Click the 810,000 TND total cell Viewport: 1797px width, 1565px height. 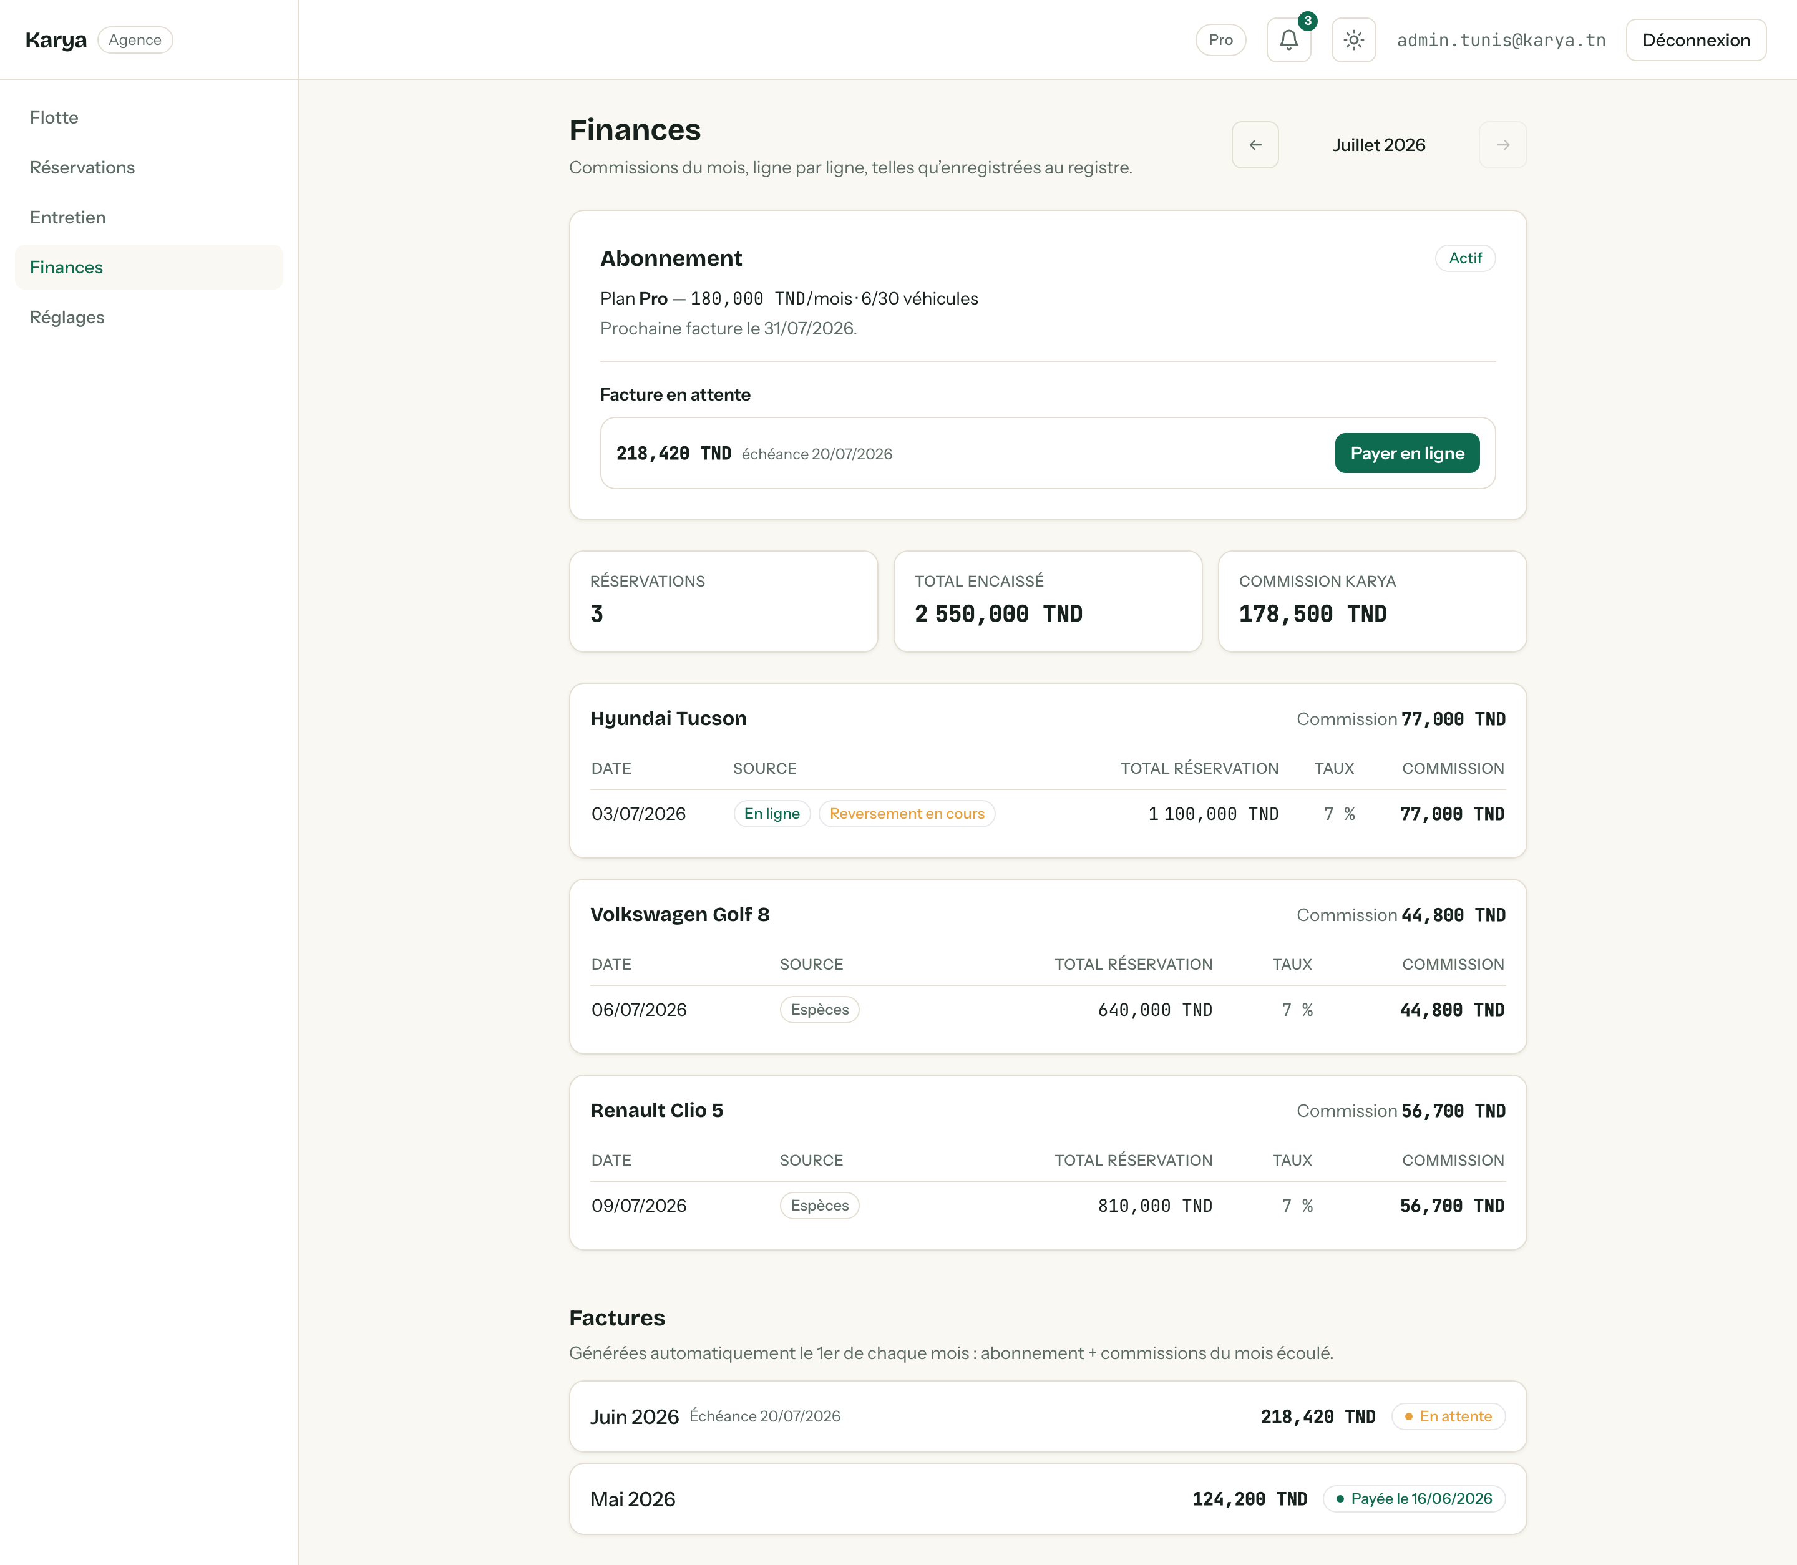click(x=1154, y=1206)
